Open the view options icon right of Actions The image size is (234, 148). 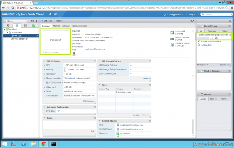(192, 21)
